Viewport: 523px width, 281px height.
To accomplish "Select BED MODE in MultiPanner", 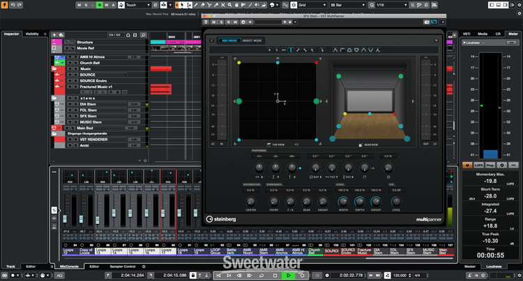I will [x=229, y=40].
